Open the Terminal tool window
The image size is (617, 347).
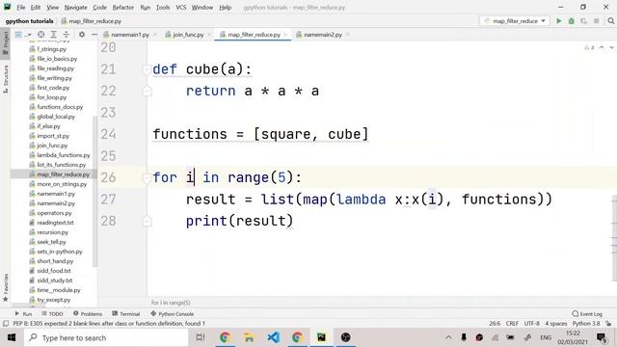click(126, 313)
